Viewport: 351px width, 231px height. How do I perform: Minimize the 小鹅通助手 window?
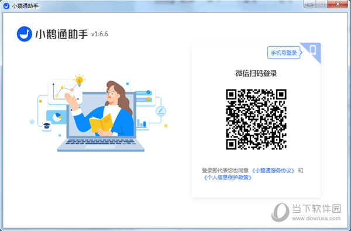pos(310,4)
